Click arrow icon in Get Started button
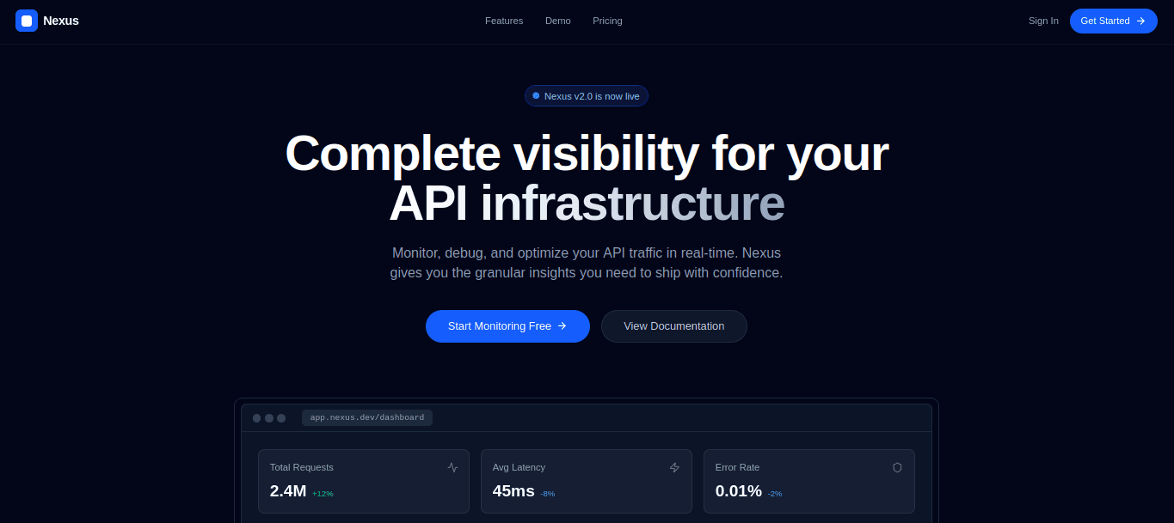Viewport: 1174px width, 523px height. click(1140, 21)
